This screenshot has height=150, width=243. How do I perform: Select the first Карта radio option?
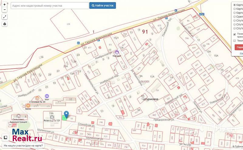(234, 5)
